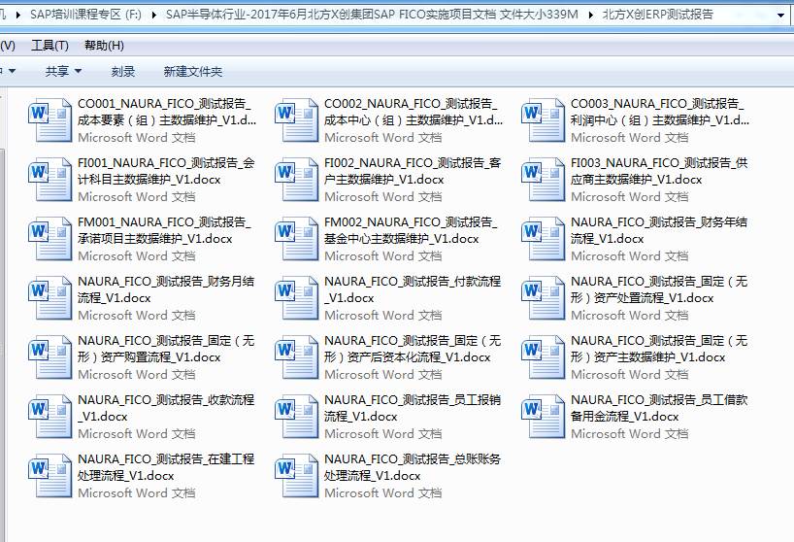This screenshot has height=542, width=794.
Task: Select the 在建工程处理流程 Word document icon
Action: tap(50, 476)
